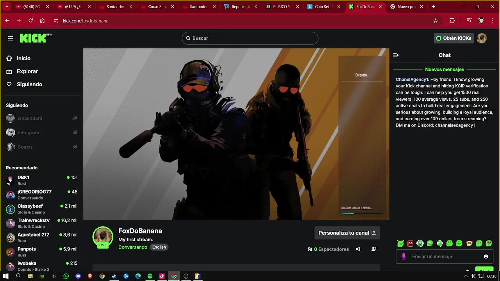Click the stream video player
This screenshot has height=281, width=500.
(236, 134)
